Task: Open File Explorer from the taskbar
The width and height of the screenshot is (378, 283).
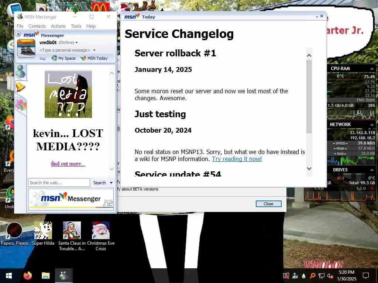Action: tap(45, 276)
